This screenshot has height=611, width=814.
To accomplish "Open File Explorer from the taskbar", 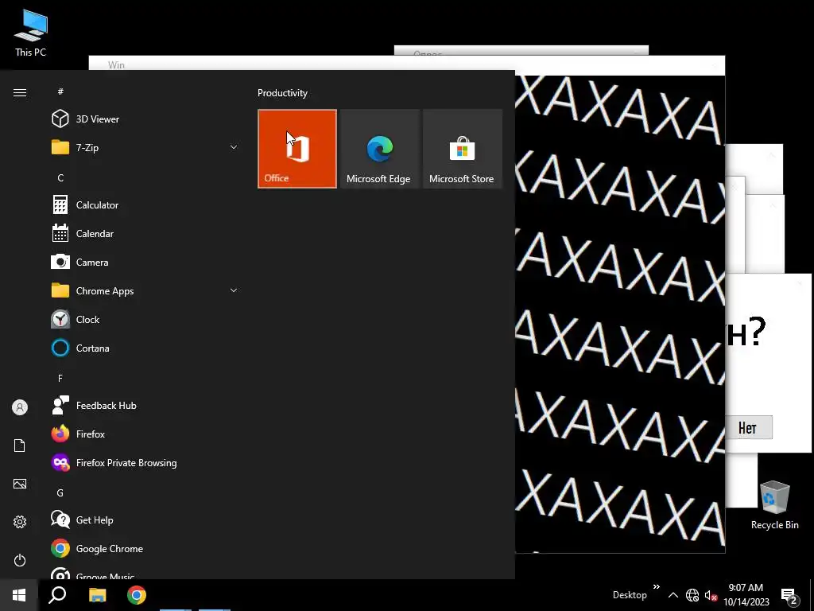I will point(97,595).
